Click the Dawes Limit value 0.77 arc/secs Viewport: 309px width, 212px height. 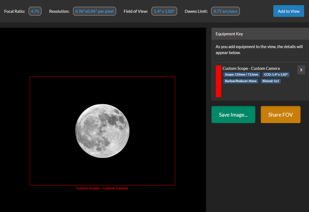pyautogui.click(x=225, y=11)
